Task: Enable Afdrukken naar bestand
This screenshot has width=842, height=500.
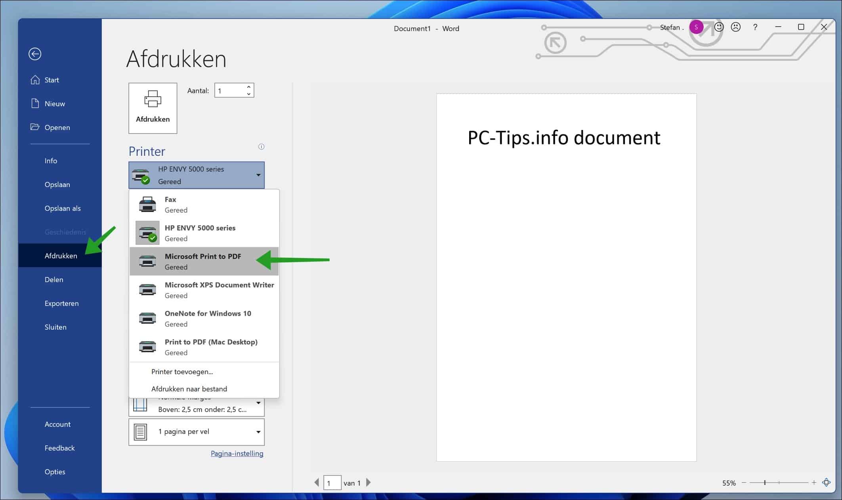Action: coord(190,389)
